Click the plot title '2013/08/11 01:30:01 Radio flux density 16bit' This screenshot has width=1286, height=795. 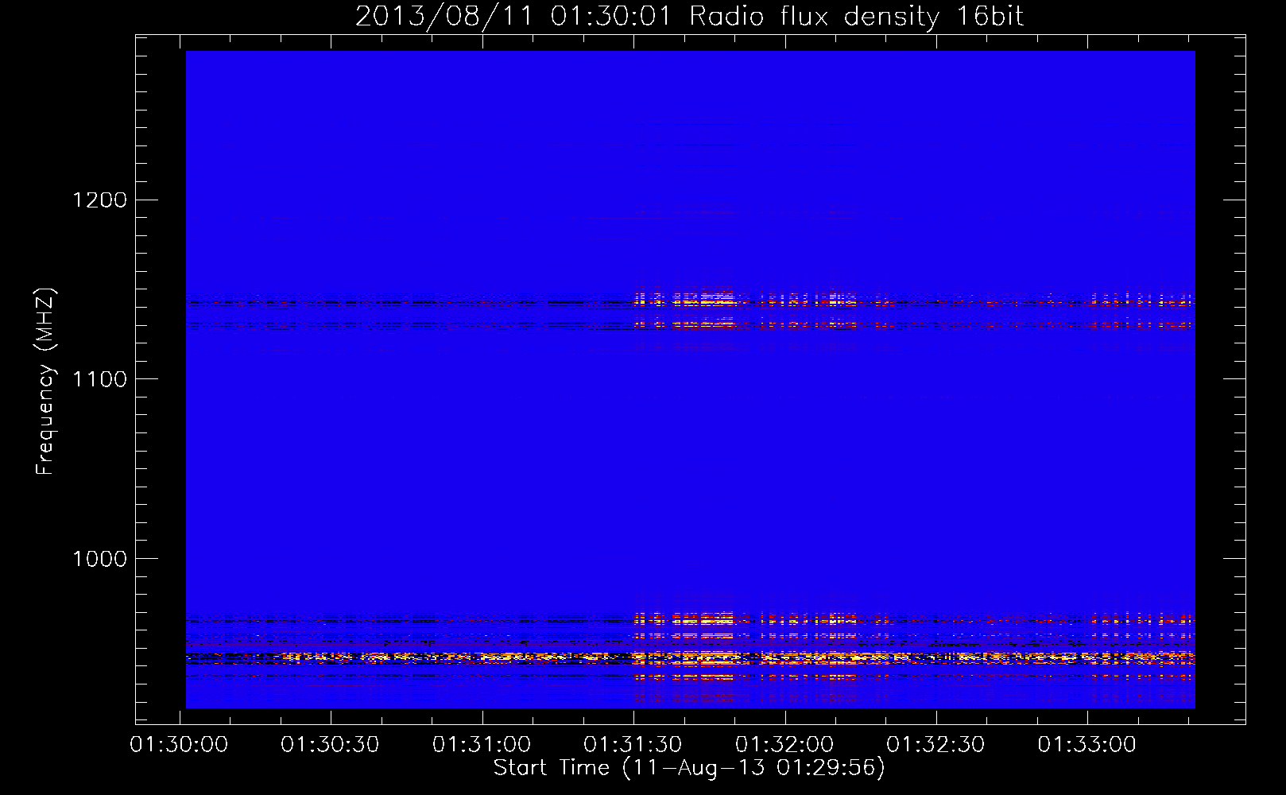tap(689, 17)
